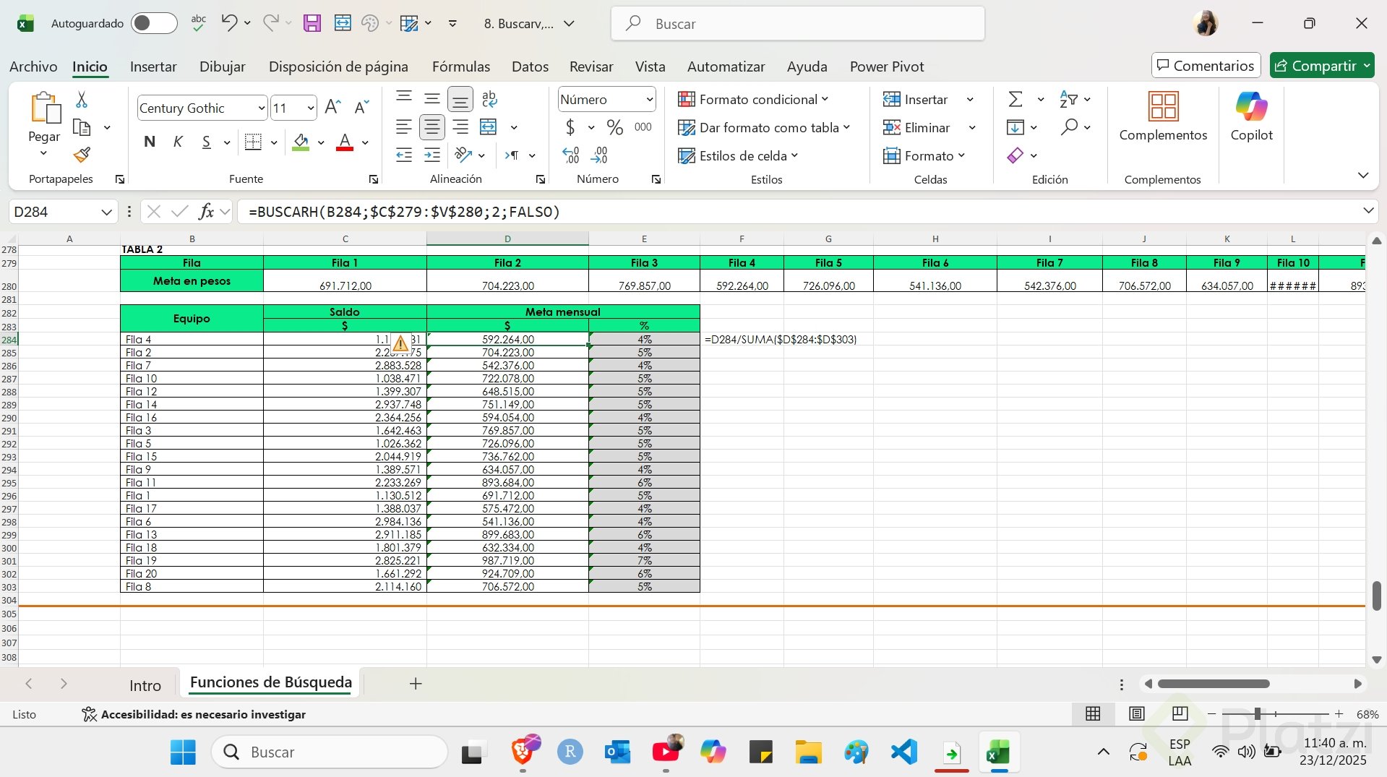1387x777 pixels.
Task: Click the Merge and Center icon
Action: pyautogui.click(x=489, y=127)
